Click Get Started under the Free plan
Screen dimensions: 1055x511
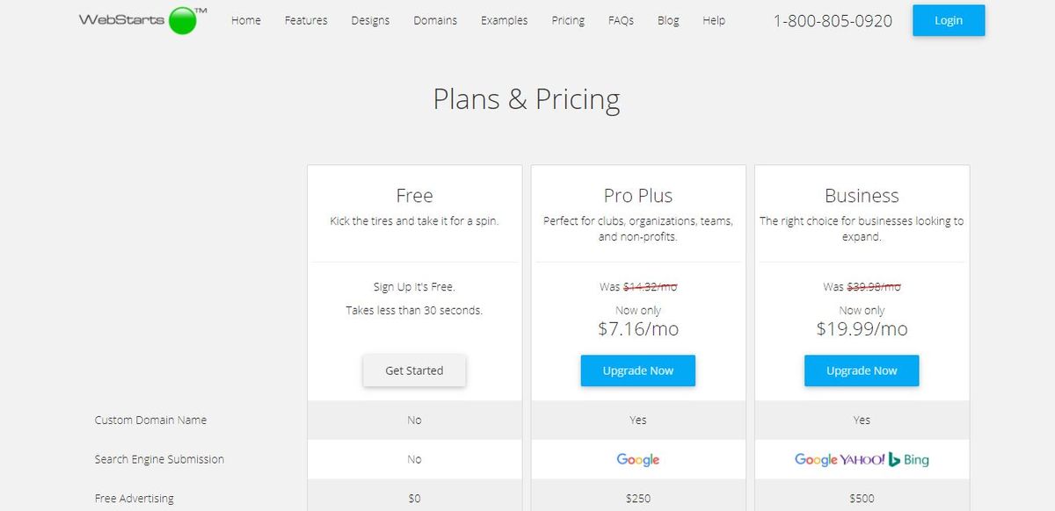click(414, 371)
